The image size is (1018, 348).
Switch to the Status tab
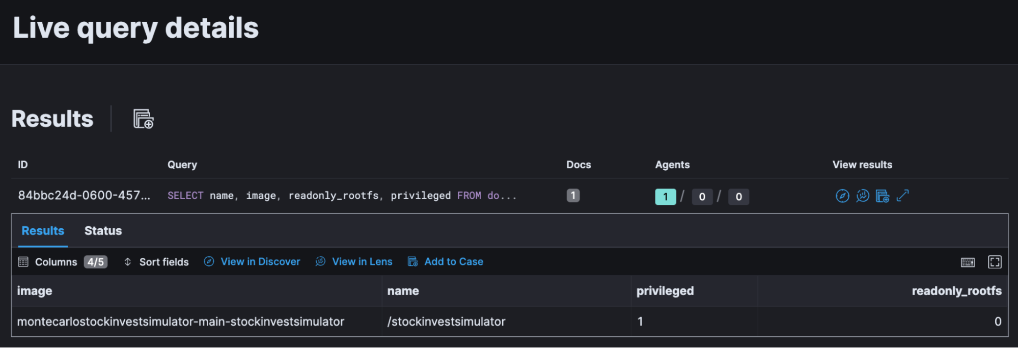tap(103, 231)
